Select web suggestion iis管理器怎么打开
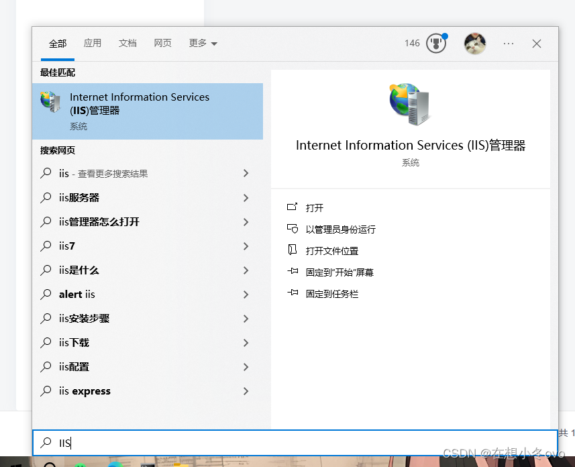This screenshot has height=467, width=575. tap(148, 221)
